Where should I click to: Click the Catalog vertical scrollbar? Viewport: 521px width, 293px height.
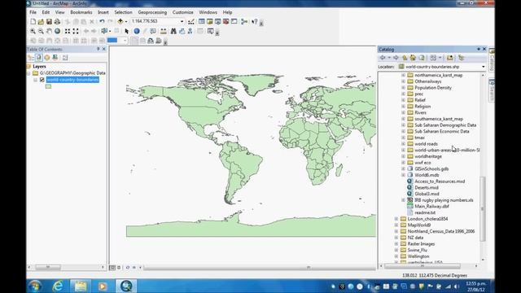point(483,209)
